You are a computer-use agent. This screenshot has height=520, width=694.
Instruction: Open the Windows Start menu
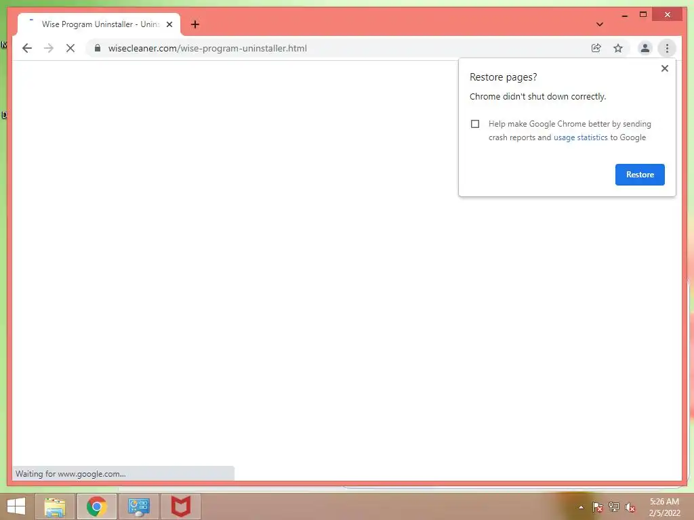coord(16,506)
